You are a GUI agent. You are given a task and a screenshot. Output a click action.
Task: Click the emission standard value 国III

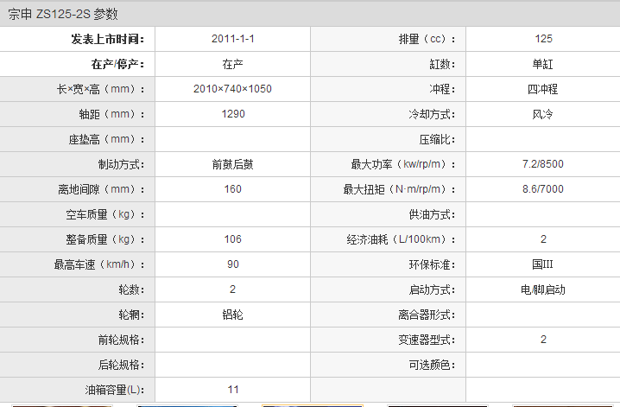click(542, 264)
